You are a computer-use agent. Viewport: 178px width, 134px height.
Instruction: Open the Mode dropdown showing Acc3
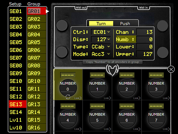coord(101,54)
